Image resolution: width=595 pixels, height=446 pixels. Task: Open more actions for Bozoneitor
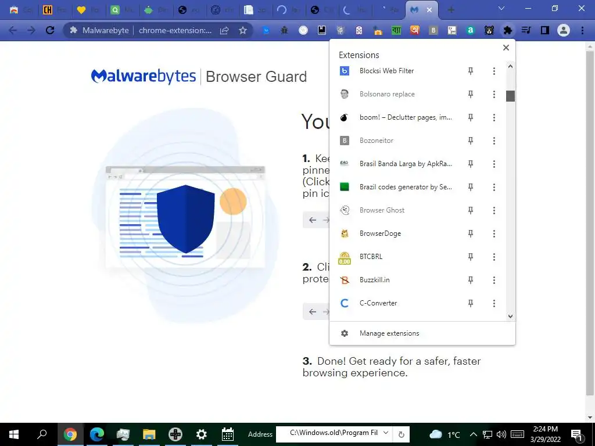pyautogui.click(x=494, y=141)
